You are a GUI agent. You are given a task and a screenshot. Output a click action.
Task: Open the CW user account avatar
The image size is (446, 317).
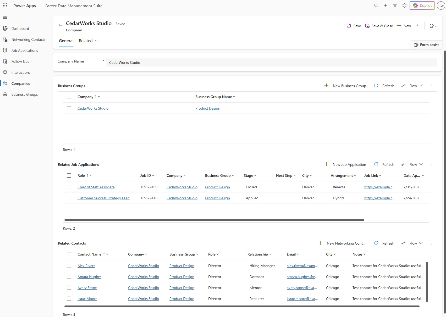(x=441, y=6)
